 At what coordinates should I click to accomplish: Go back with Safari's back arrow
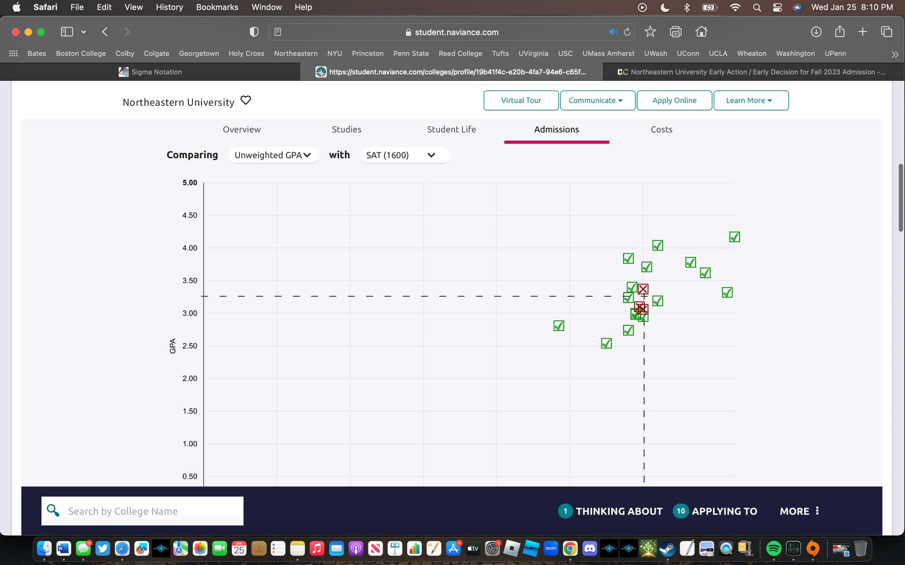[105, 32]
